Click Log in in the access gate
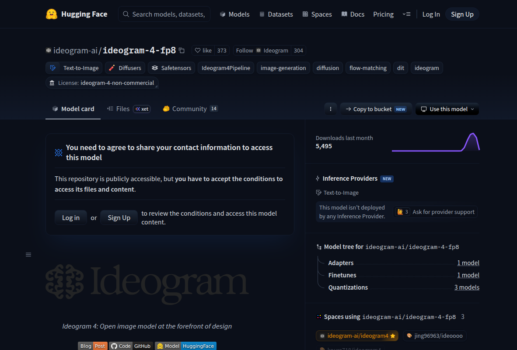 71,218
